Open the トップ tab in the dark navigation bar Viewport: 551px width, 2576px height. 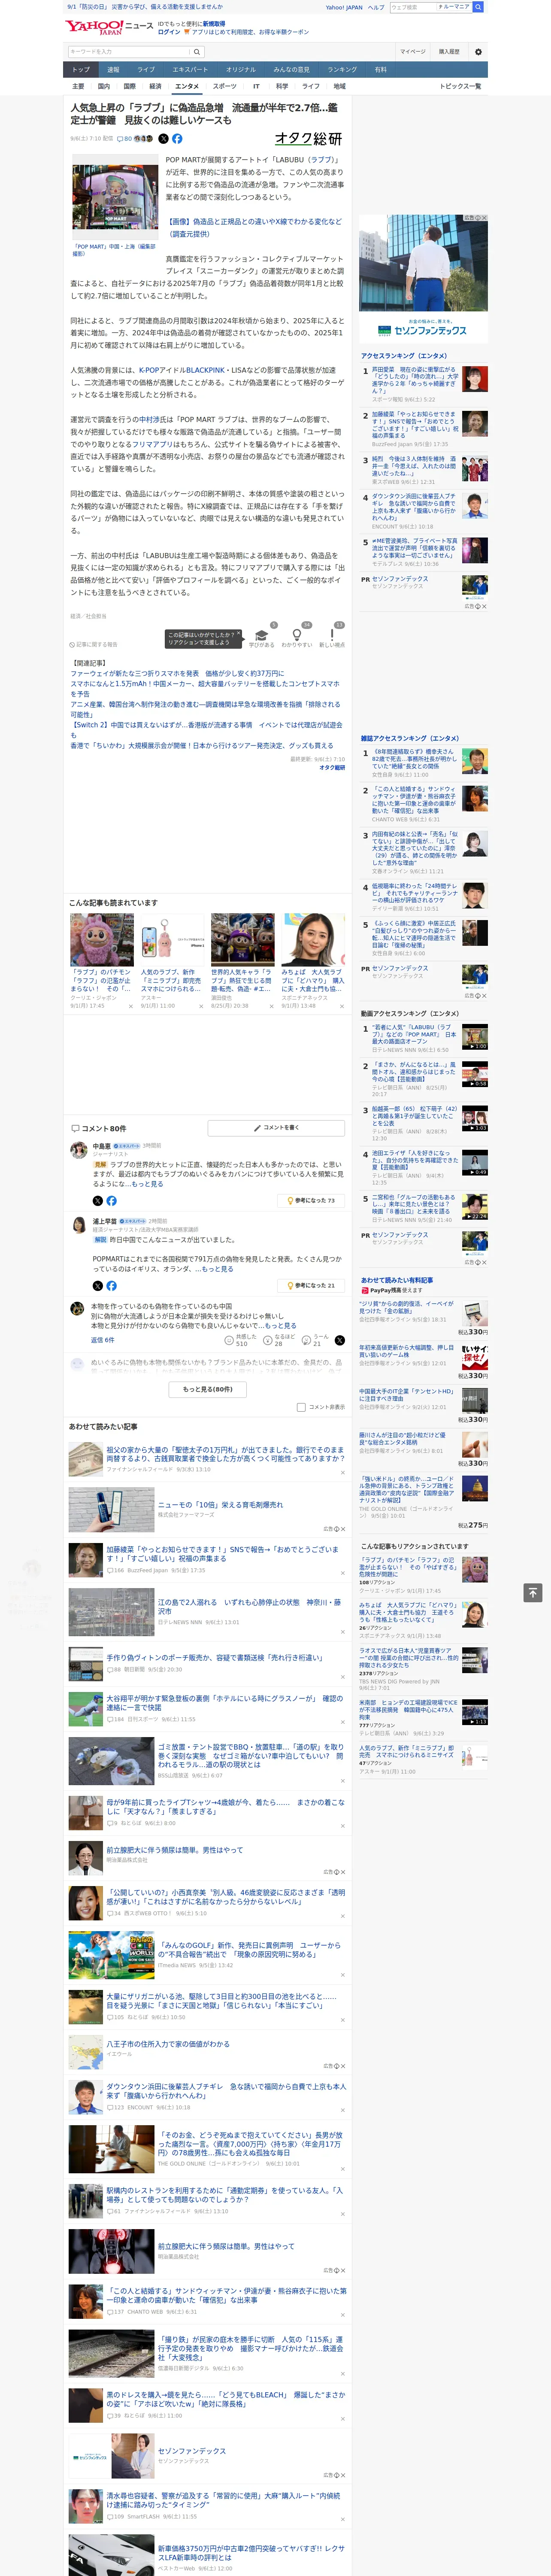(x=81, y=70)
